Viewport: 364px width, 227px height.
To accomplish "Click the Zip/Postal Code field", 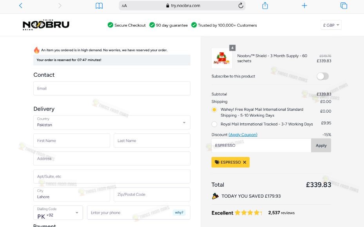I will [152, 195].
